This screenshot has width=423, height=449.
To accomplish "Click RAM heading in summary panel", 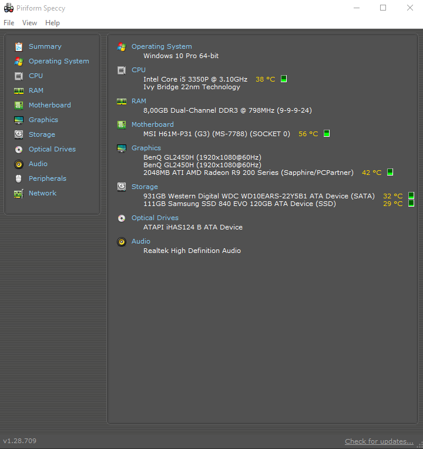I will tap(139, 101).
